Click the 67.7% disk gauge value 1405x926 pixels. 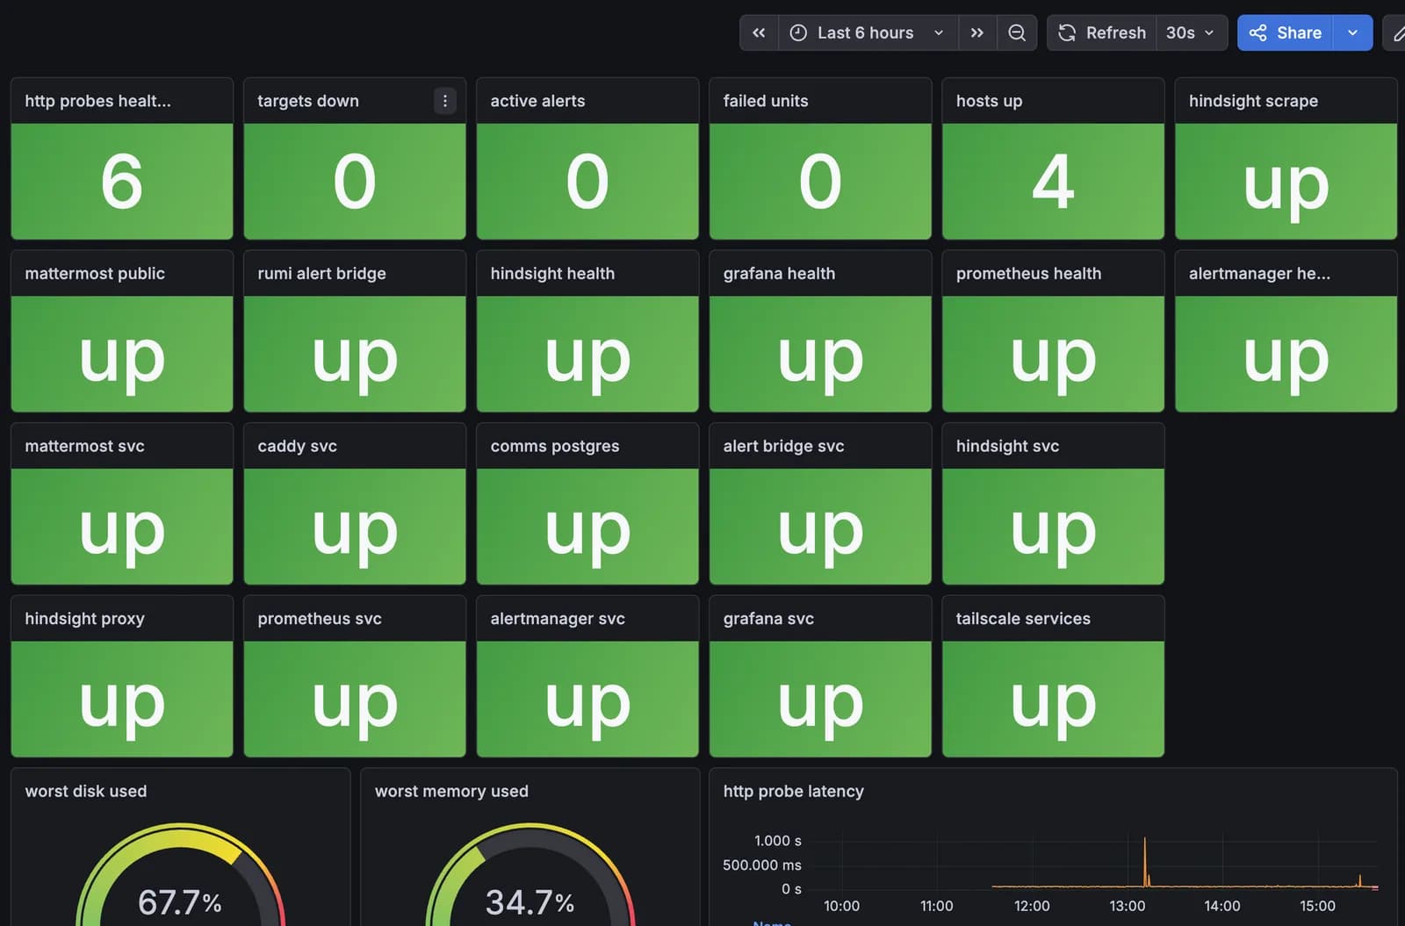tap(180, 902)
